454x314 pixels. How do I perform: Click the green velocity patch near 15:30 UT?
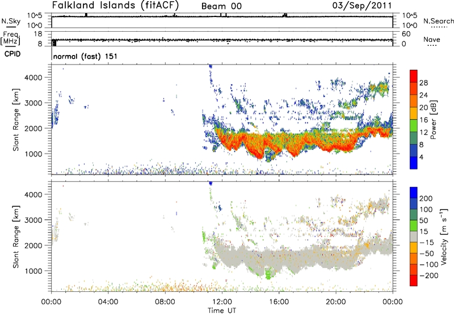(x=268, y=274)
